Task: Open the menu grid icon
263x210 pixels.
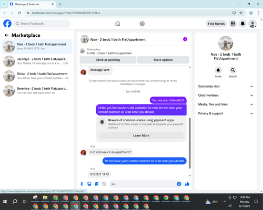Action: click(x=232, y=24)
